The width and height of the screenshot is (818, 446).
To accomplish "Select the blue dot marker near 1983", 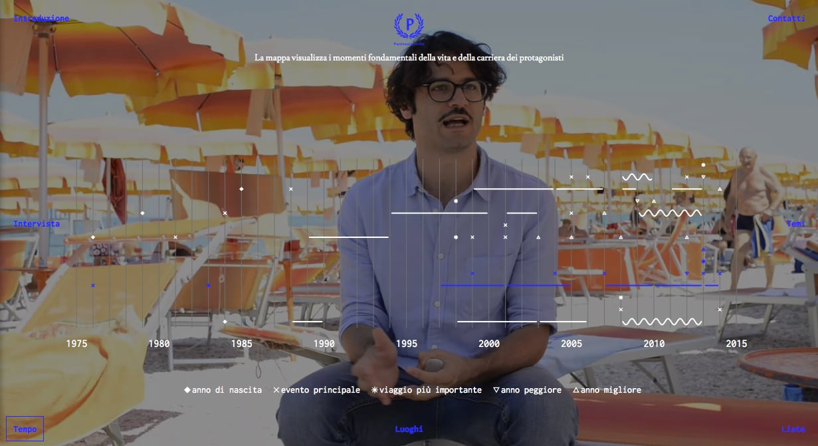I will [x=208, y=285].
